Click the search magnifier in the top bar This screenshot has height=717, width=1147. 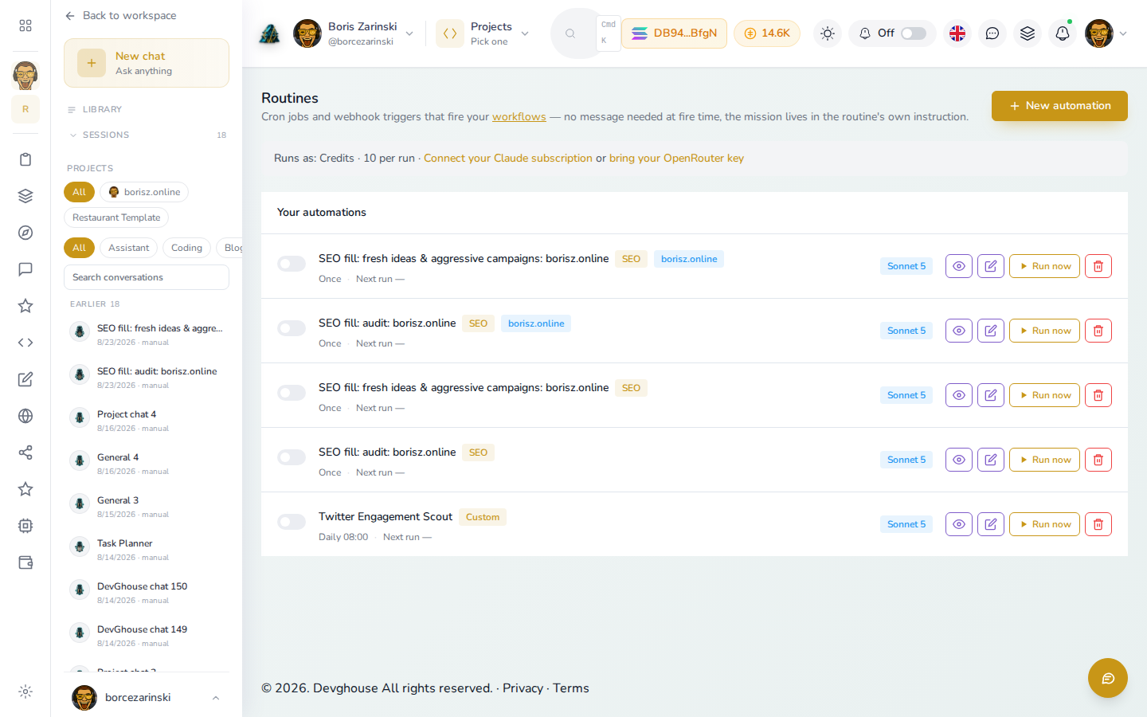[x=570, y=33]
